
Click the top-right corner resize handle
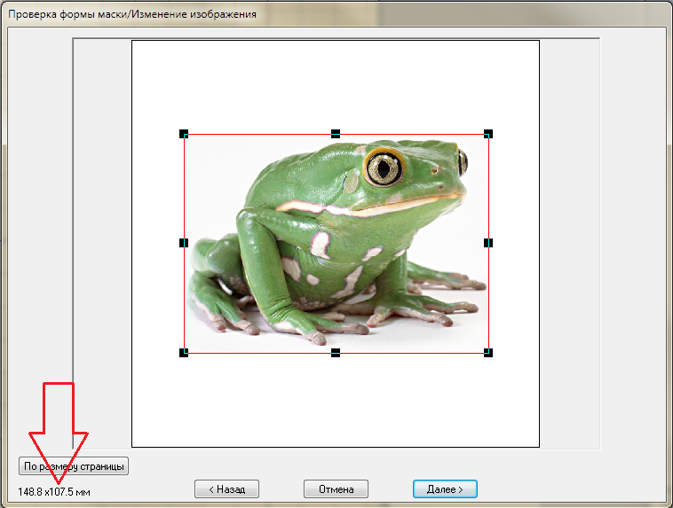488,134
